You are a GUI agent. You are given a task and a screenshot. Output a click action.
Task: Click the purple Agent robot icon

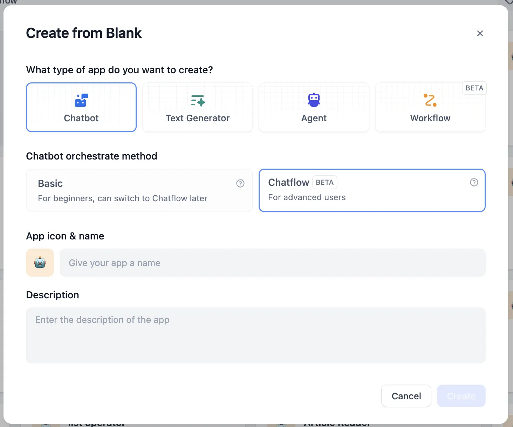[x=314, y=100]
